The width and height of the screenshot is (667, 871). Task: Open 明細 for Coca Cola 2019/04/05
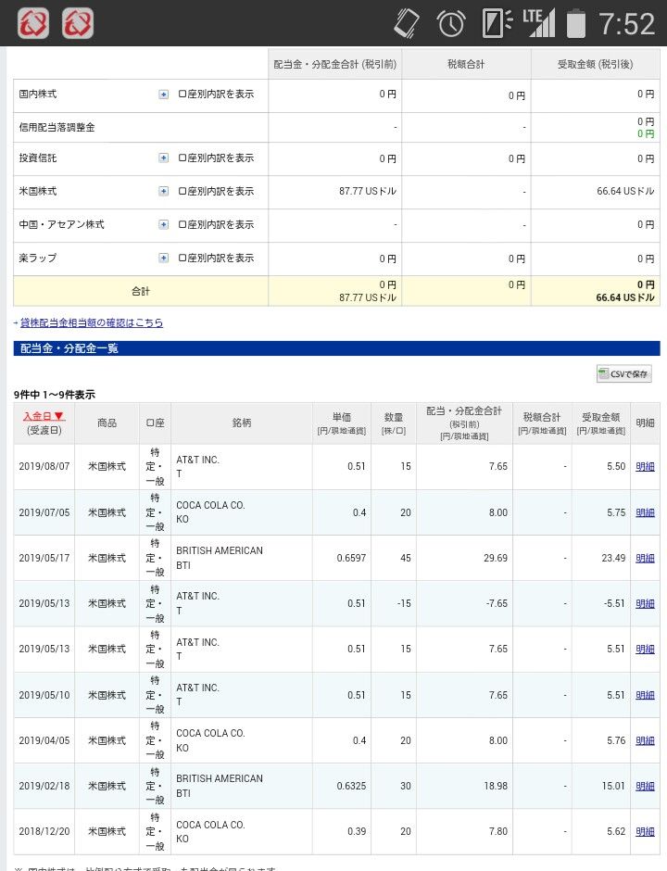[645, 741]
